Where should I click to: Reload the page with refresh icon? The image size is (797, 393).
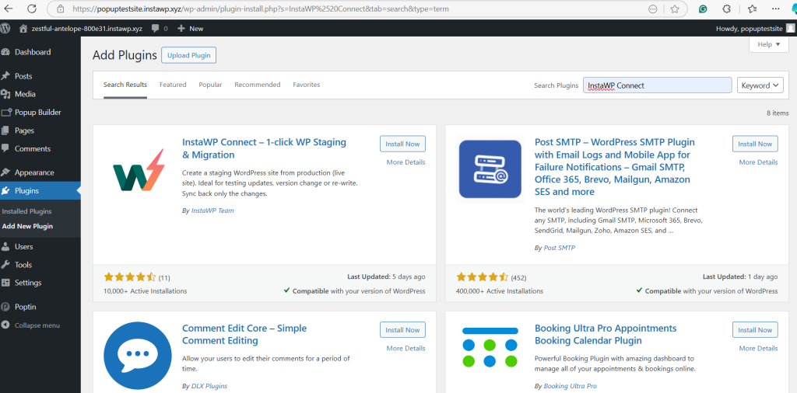tap(32, 9)
